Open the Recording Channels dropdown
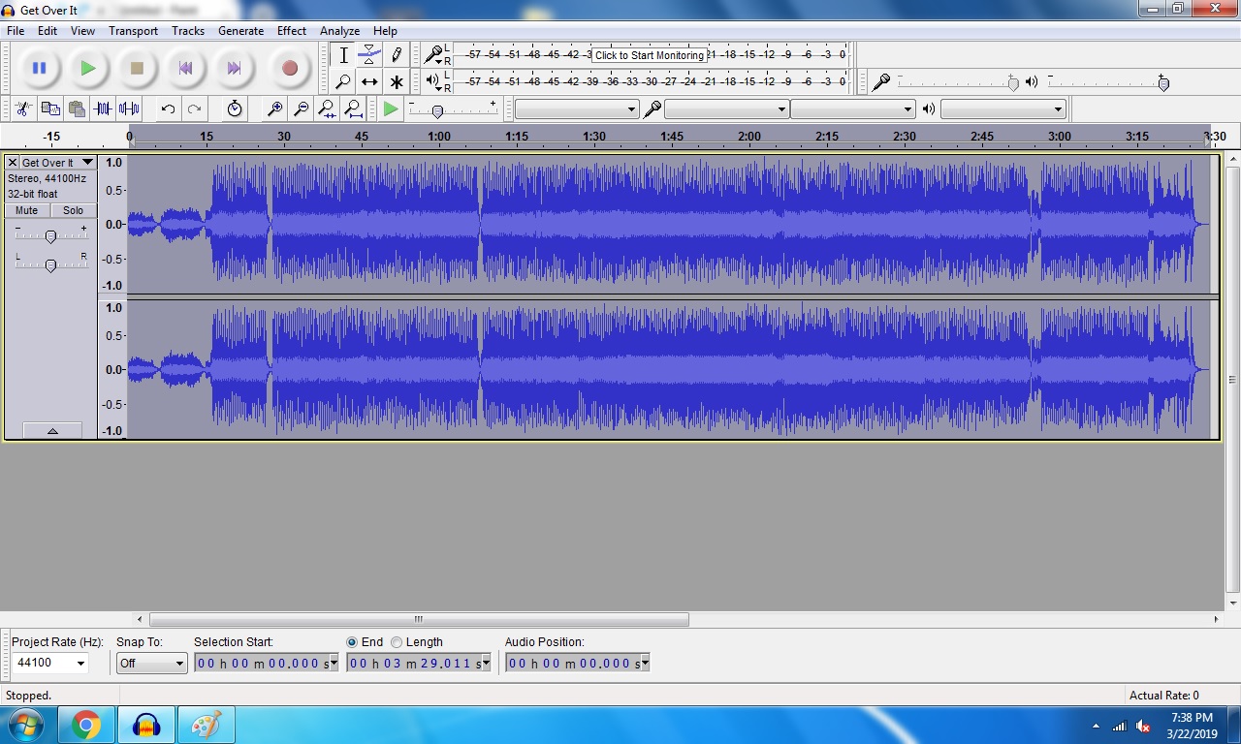 [853, 109]
